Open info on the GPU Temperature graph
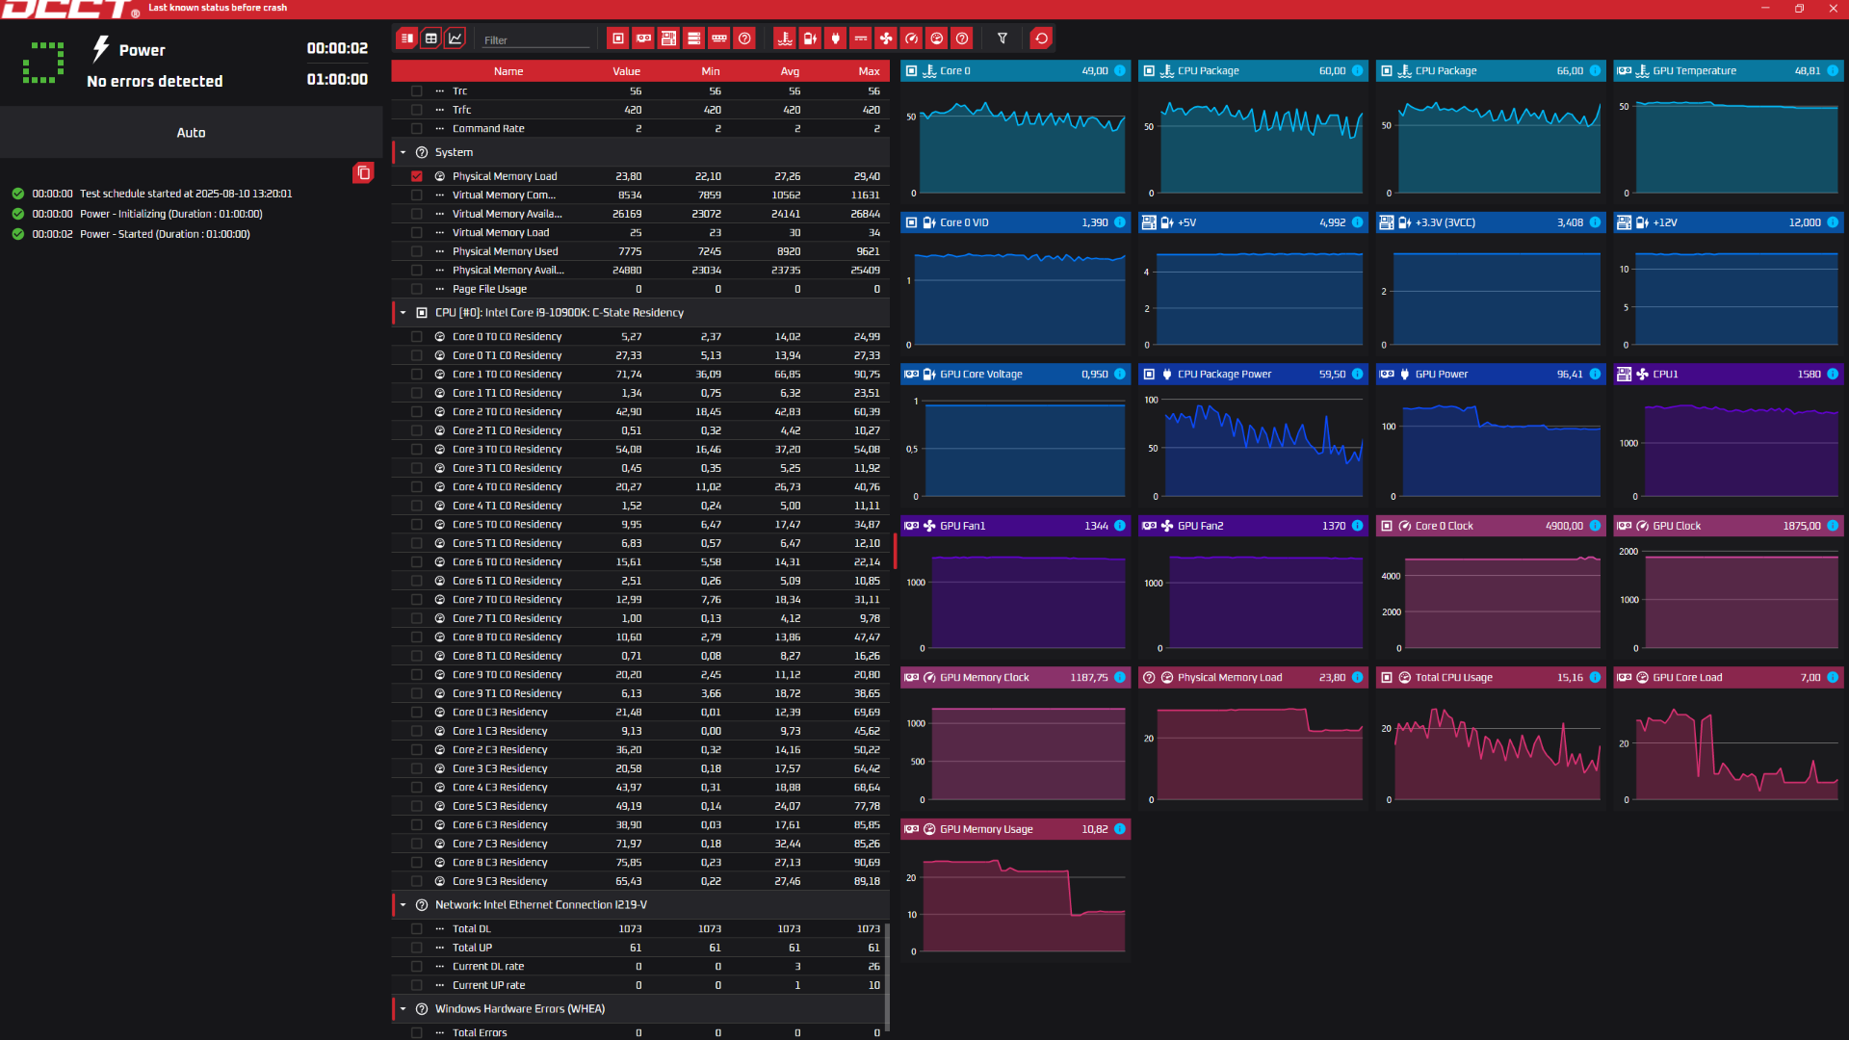 click(1833, 71)
